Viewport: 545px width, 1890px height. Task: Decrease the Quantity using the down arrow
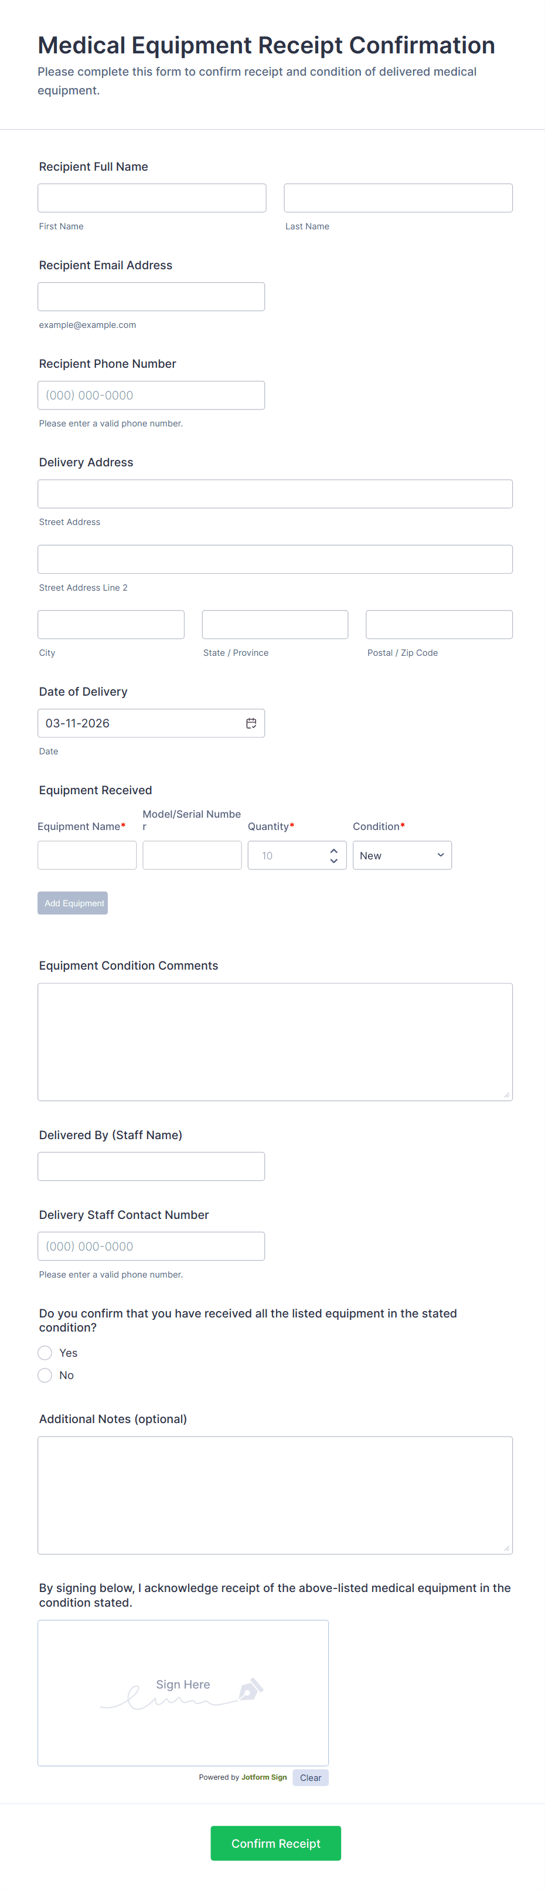[x=334, y=861]
